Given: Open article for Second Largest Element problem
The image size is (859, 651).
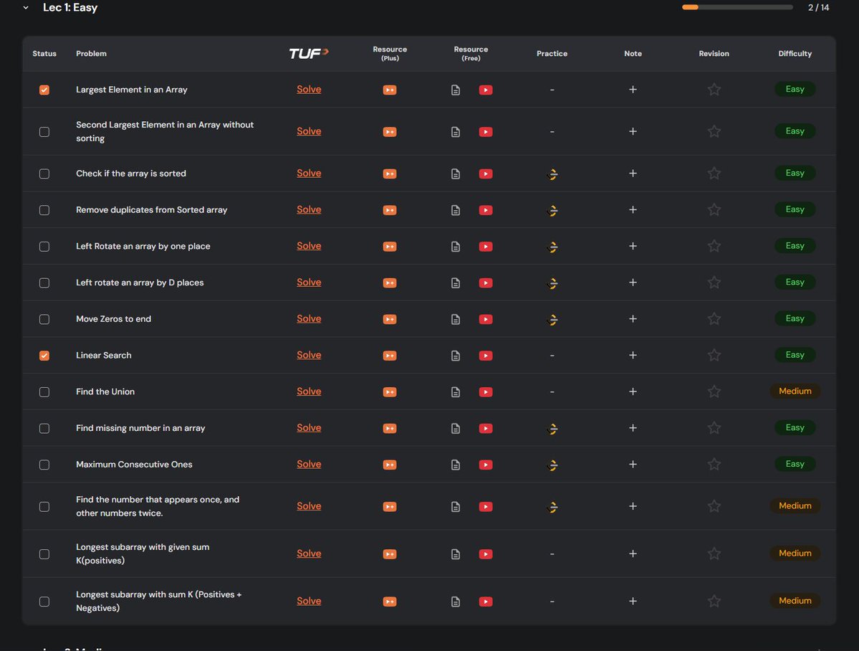Looking at the screenshot, I should [455, 132].
